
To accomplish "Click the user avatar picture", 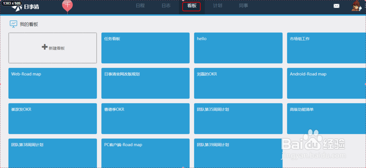I will (x=356, y=6).
